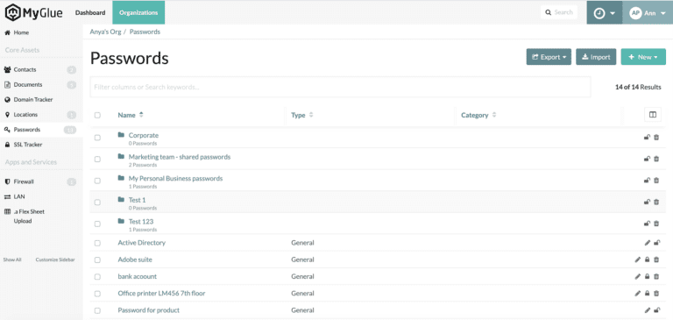The height and width of the screenshot is (320, 673).
Task: Open the New dropdown button
Action: [643, 57]
